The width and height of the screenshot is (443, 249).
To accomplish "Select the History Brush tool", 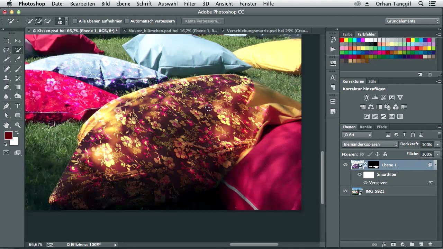I will 18,78.
